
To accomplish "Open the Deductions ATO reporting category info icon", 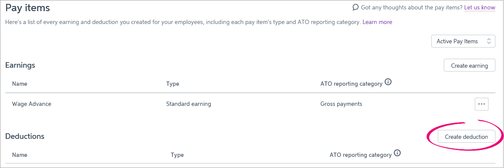I will (398, 153).
